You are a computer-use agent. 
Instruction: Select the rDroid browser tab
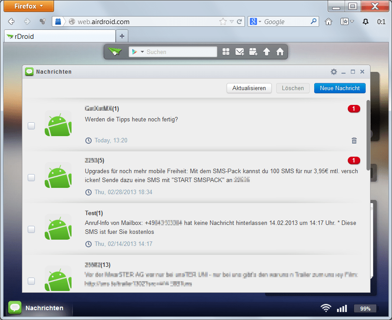coord(60,37)
